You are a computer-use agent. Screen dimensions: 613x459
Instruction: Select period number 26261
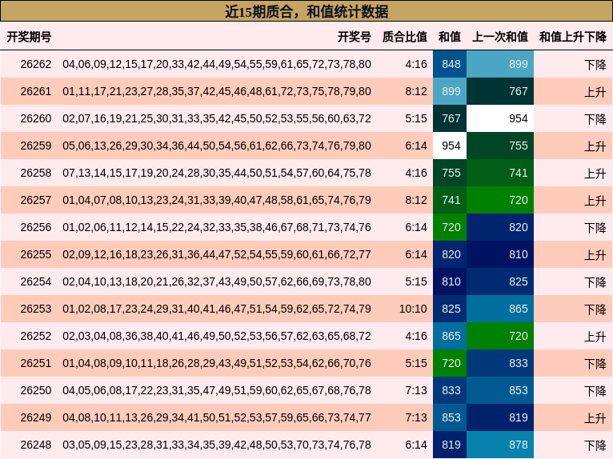click(x=35, y=91)
